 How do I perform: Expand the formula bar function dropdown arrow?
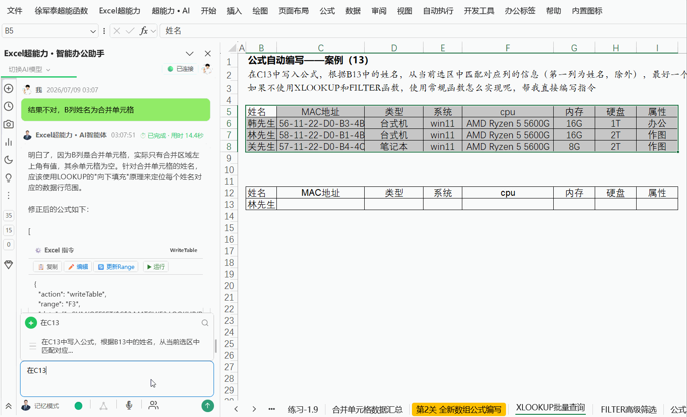(153, 31)
